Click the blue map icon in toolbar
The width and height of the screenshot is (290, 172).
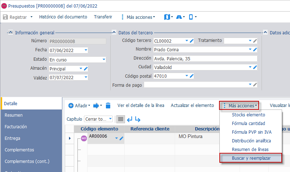click(x=167, y=17)
